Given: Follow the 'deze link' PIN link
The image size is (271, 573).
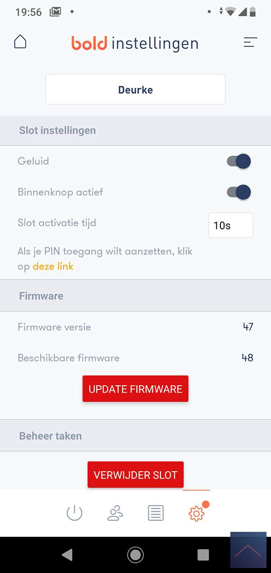Looking at the screenshot, I should point(53,266).
